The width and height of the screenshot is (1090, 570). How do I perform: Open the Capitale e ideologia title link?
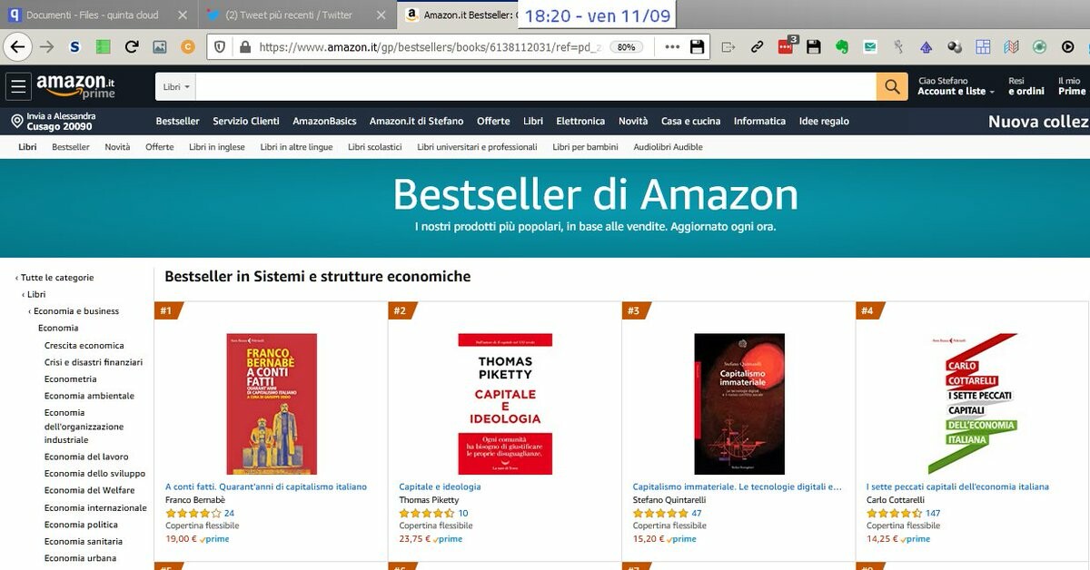click(x=441, y=486)
